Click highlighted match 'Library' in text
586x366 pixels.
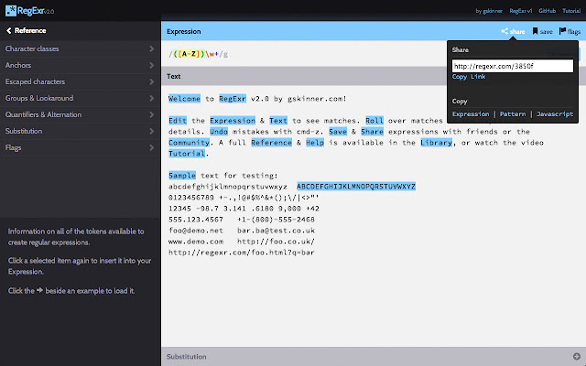click(x=436, y=143)
